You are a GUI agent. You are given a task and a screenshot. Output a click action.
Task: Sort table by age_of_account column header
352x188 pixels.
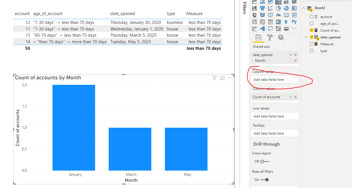[x=48, y=14]
